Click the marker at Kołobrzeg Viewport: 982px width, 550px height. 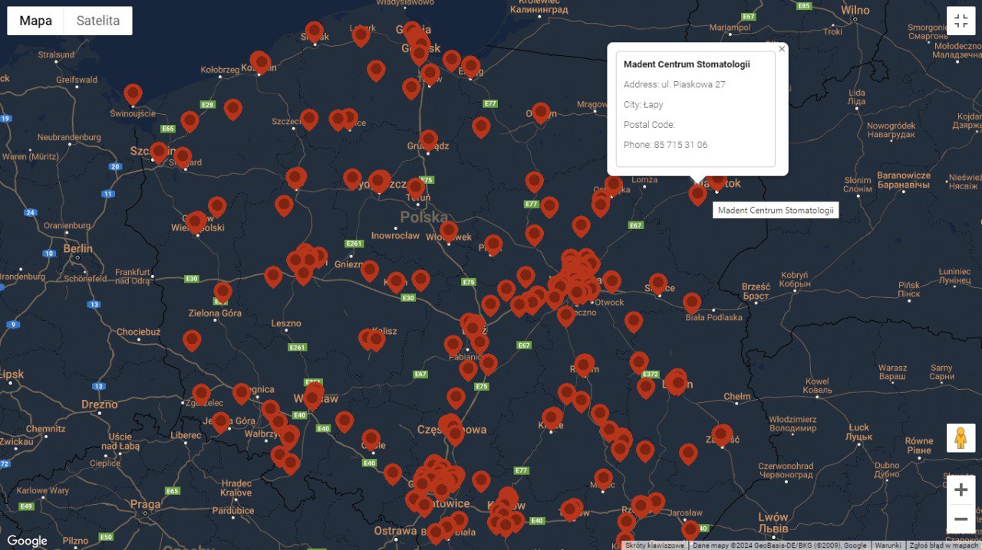tap(260, 62)
